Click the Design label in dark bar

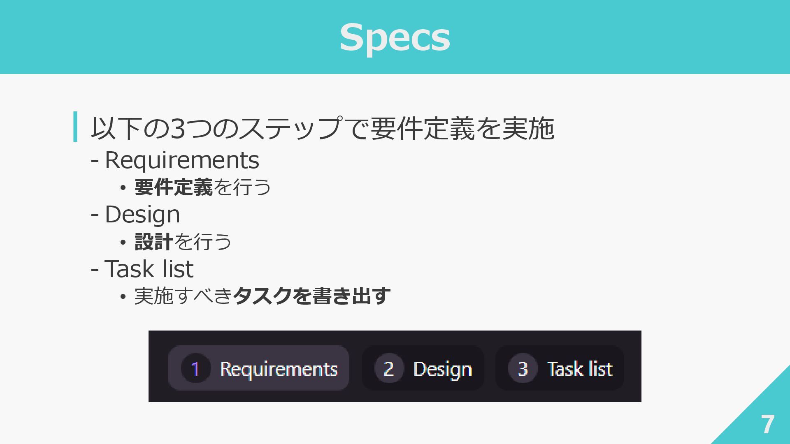coord(443,369)
